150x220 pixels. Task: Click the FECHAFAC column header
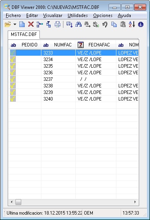click(96, 45)
